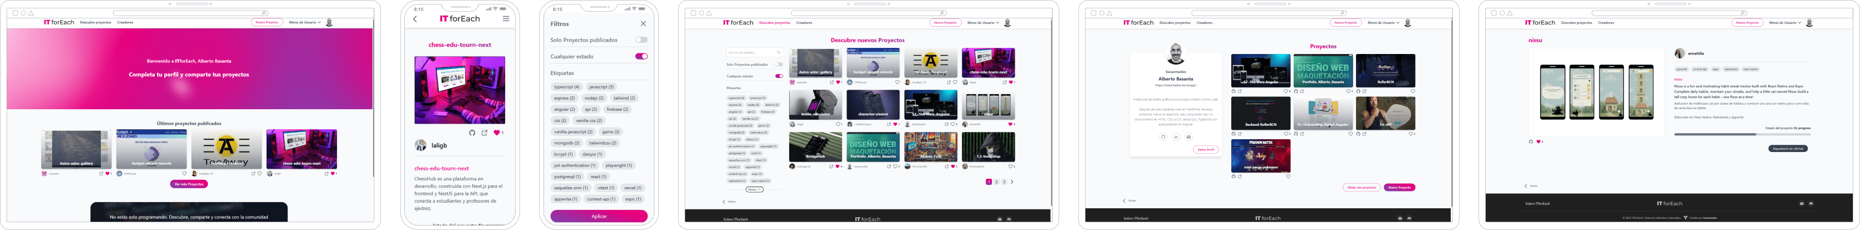Open RollerBCN project thumbnail on profile page
The height and width of the screenshot is (230, 1860).
tap(1385, 71)
